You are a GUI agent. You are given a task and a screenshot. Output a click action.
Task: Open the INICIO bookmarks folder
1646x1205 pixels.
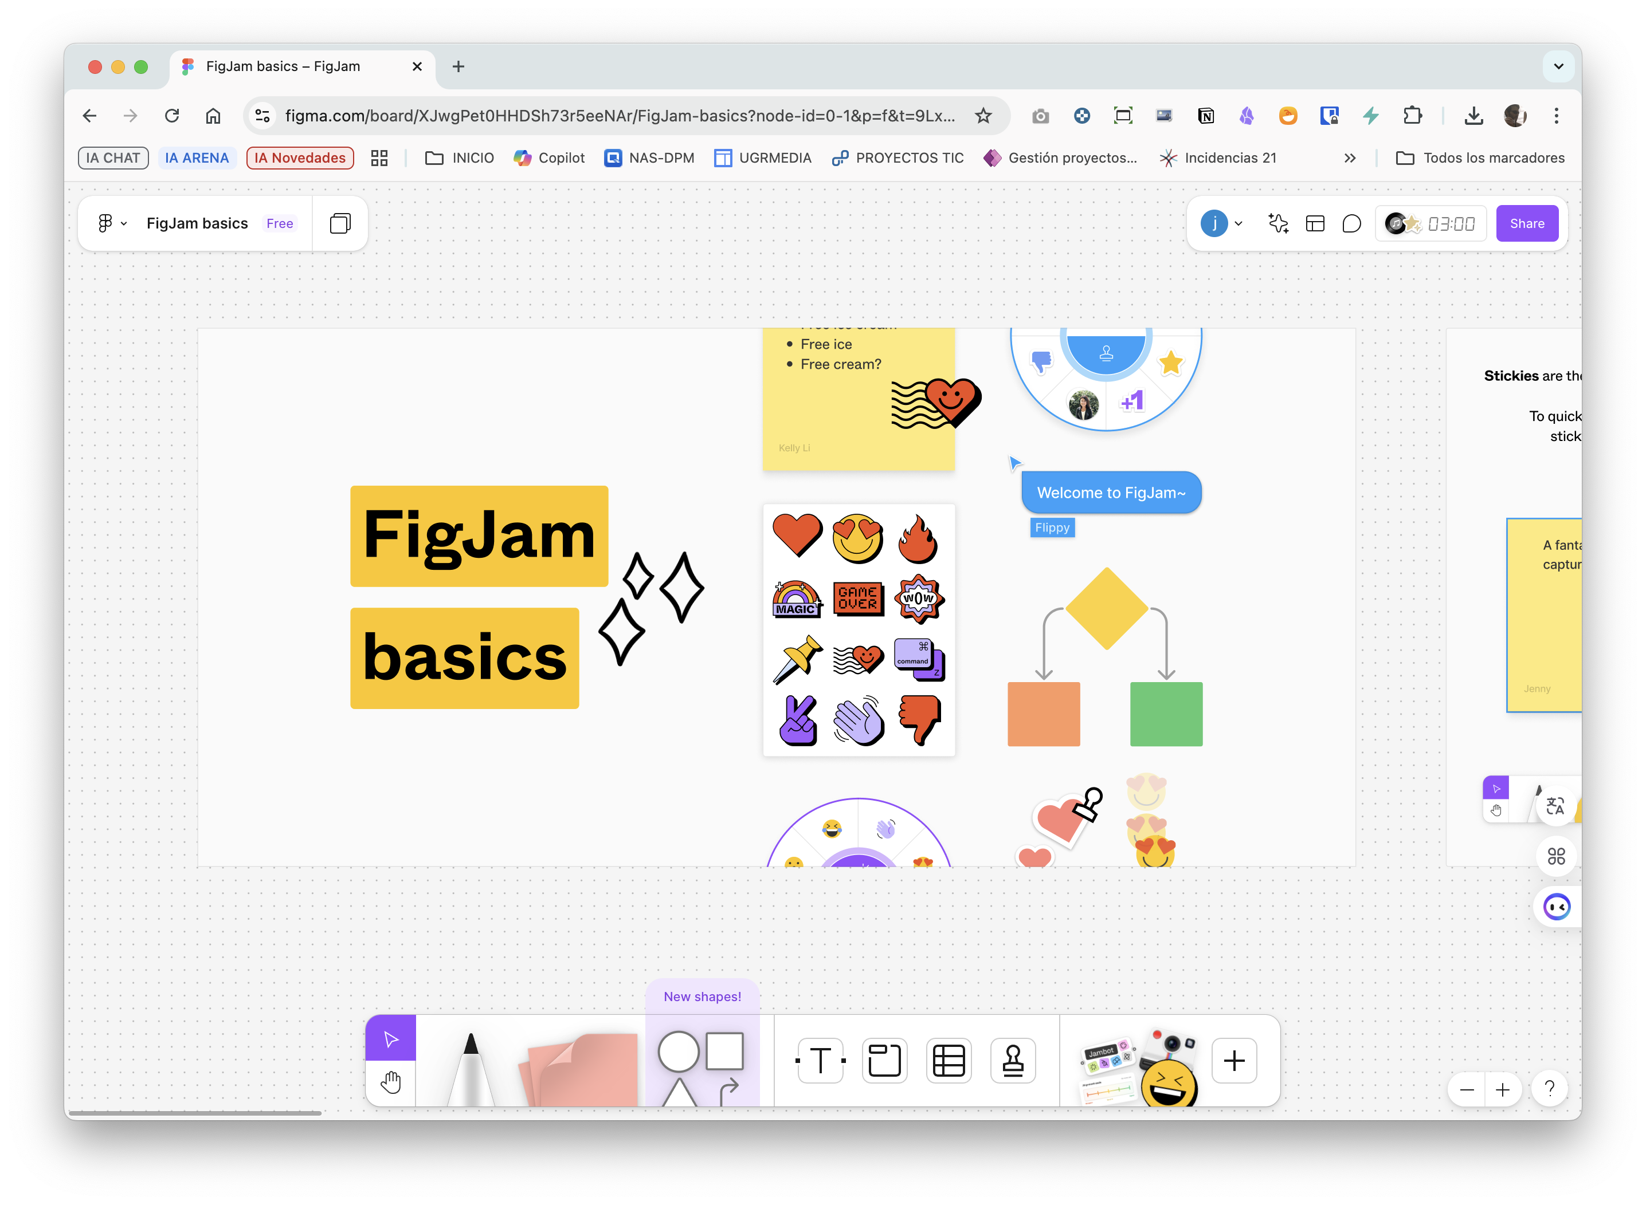459,157
